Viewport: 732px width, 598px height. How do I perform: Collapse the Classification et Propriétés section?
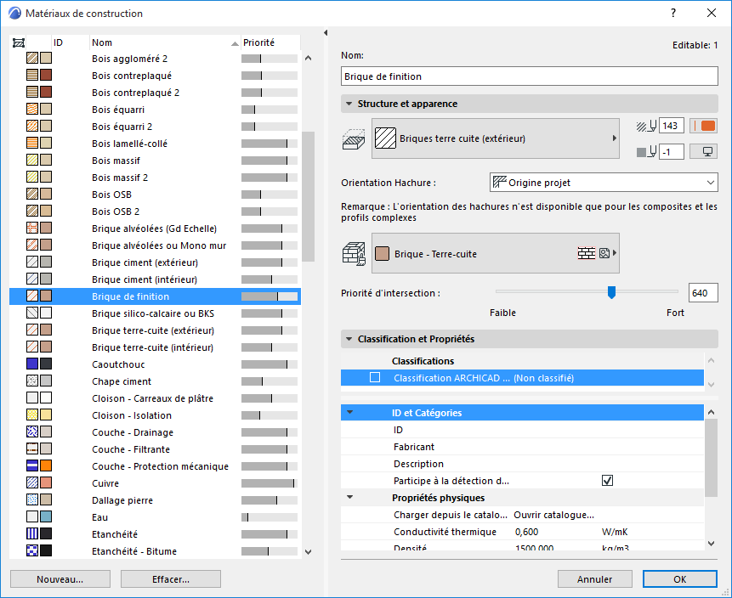point(349,339)
